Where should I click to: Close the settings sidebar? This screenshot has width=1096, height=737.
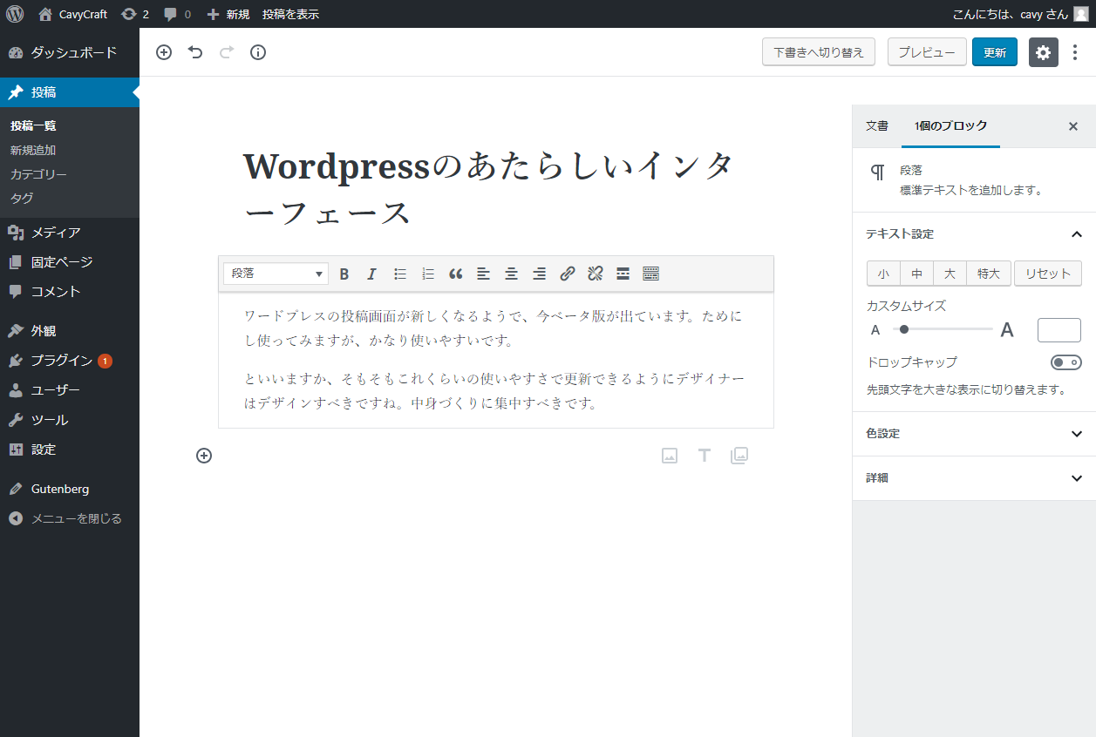coord(1073,126)
